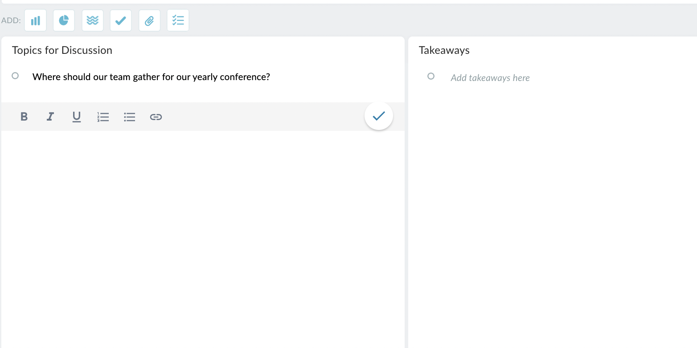The height and width of the screenshot is (348, 697).
Task: Click the yearly conference question text
Action: pos(151,77)
